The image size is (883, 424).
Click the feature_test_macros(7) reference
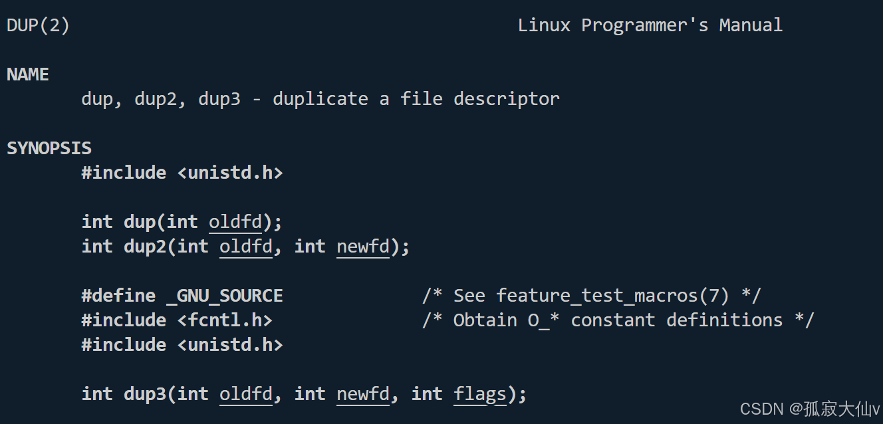pyautogui.click(x=612, y=296)
